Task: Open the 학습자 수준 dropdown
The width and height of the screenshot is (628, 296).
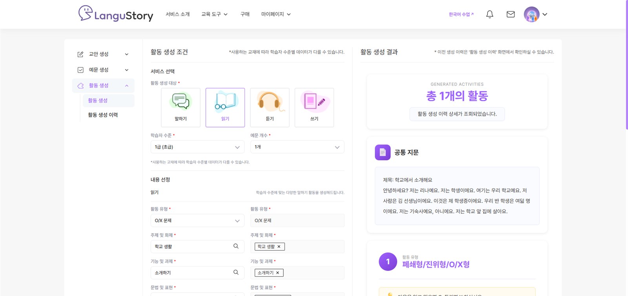Action: [x=197, y=147]
